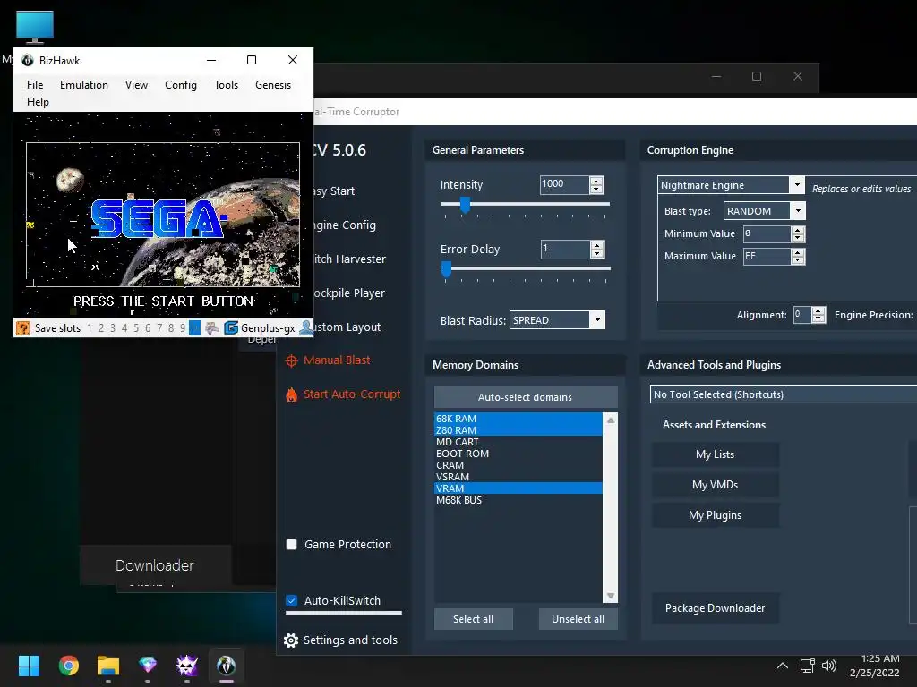Open the Genesis menu in BizHawk
This screenshot has height=687, width=917.
[x=273, y=85]
